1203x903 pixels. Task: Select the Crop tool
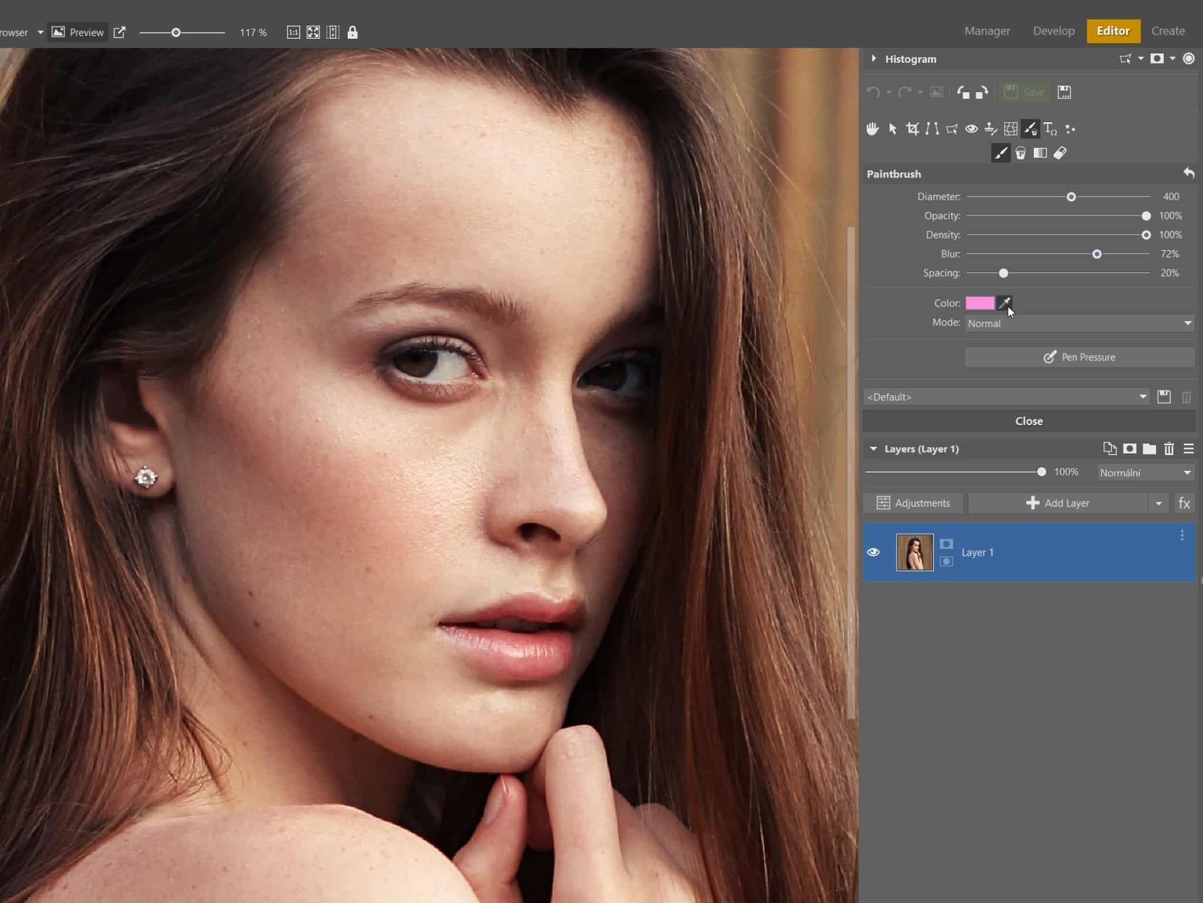pyautogui.click(x=912, y=129)
